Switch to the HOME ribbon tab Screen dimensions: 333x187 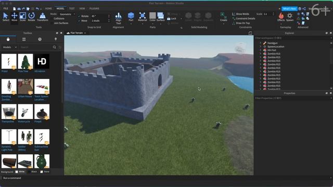(x=48, y=8)
